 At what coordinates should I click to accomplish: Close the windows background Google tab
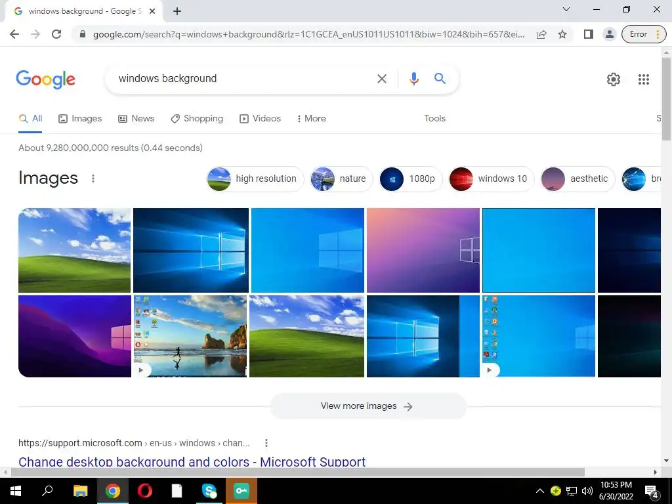point(152,11)
